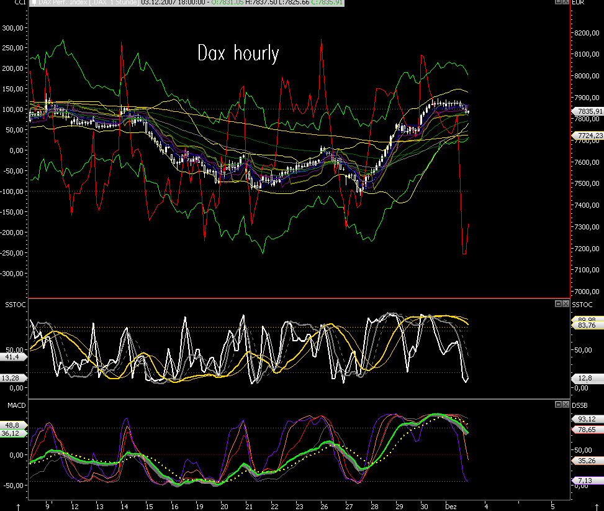
Task: Click date 21 on the time axis
Action: pyautogui.click(x=249, y=507)
